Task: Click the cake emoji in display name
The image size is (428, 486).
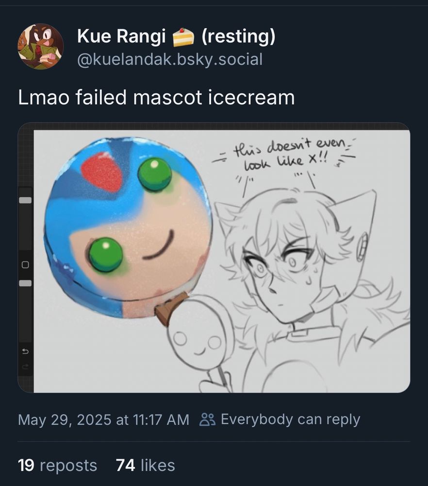Action: (x=183, y=37)
